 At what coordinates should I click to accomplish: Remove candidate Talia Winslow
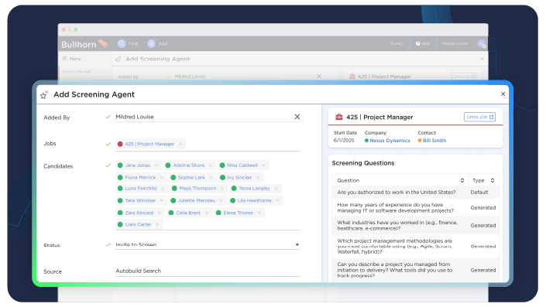coord(162,200)
